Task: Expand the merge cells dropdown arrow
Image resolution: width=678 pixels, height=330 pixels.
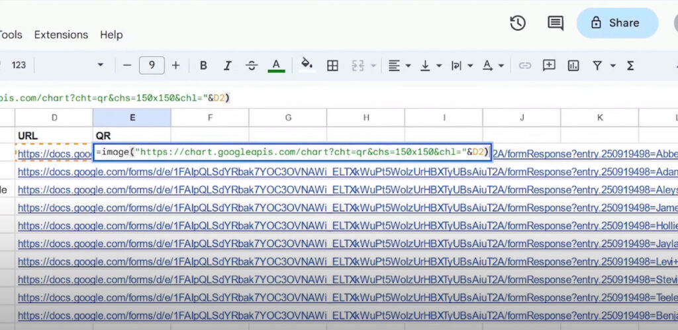Action: point(373,66)
